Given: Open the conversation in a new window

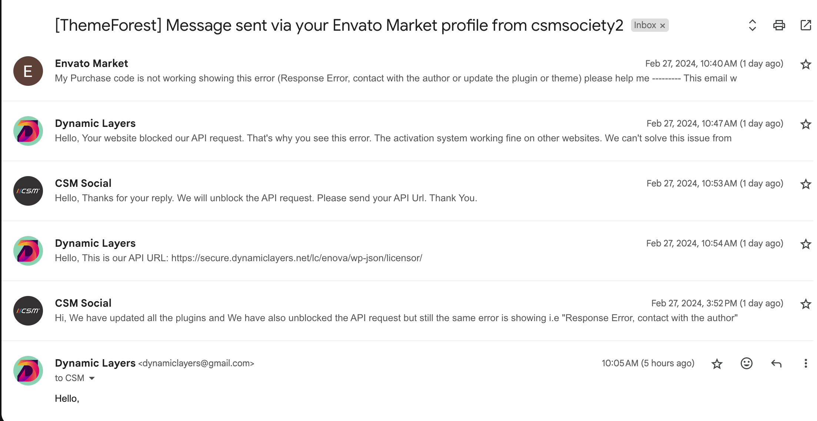Looking at the screenshot, I should [x=806, y=25].
